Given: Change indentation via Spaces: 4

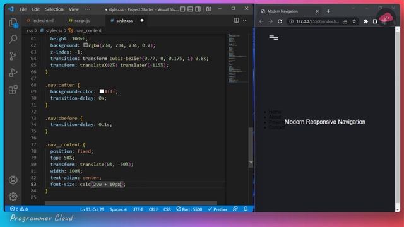Looking at the screenshot, I should pyautogui.click(x=118, y=209).
